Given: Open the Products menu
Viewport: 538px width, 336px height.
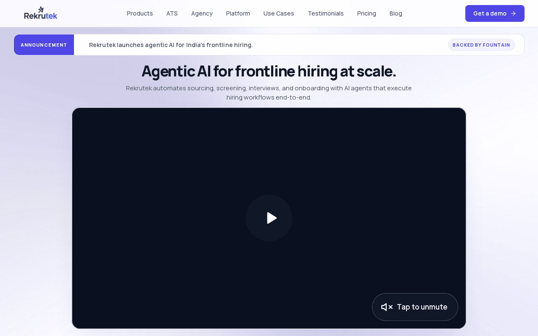Looking at the screenshot, I should (x=140, y=13).
